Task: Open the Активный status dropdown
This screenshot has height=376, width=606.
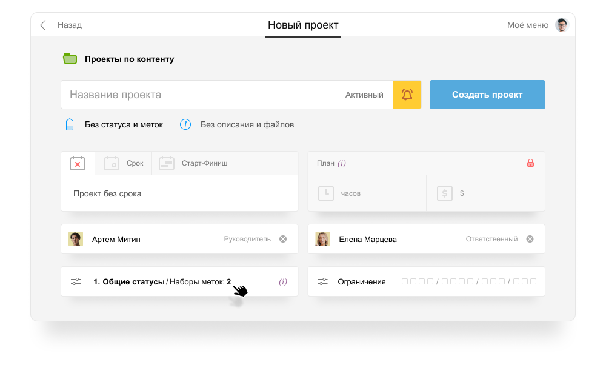Action: (x=364, y=95)
